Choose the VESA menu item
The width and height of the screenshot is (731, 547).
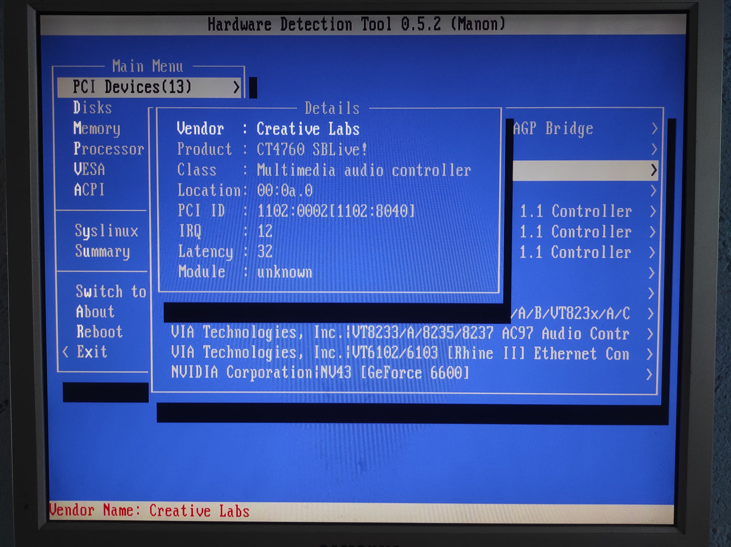tap(90, 170)
